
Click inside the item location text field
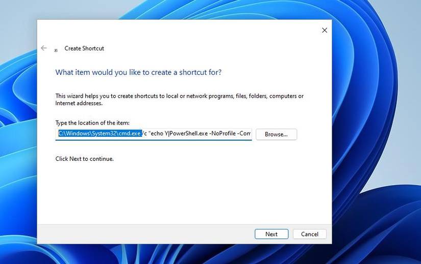coord(154,134)
